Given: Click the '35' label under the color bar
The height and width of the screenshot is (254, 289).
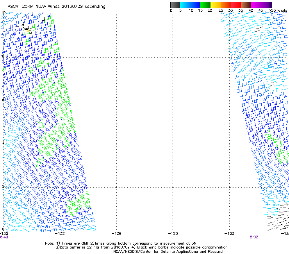Looking at the screenshot, I should click(241, 11).
